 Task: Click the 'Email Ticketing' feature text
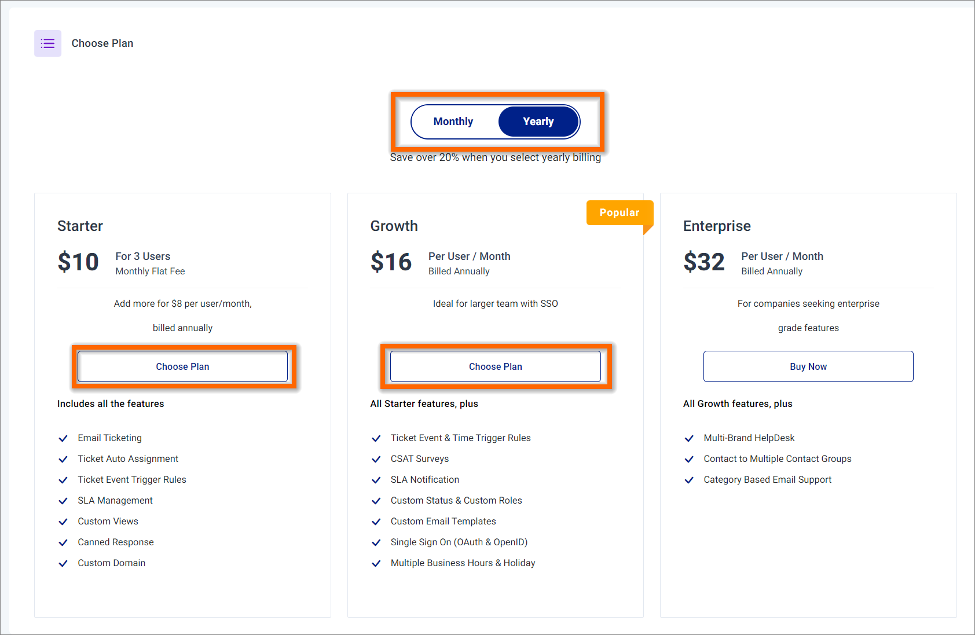tap(110, 438)
